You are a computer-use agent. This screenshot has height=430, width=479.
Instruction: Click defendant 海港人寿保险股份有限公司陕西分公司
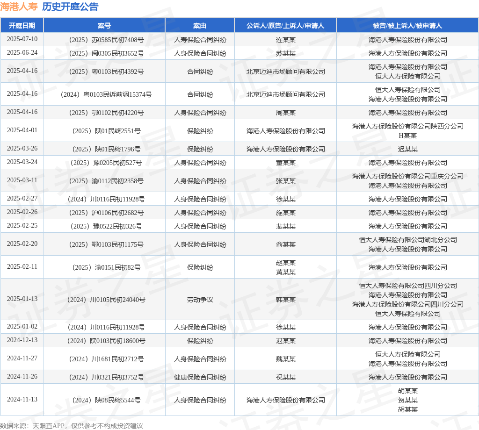click(407, 126)
